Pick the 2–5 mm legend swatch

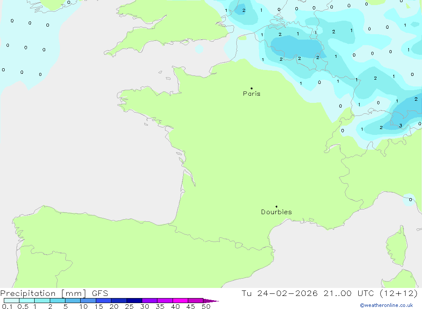click(57, 301)
